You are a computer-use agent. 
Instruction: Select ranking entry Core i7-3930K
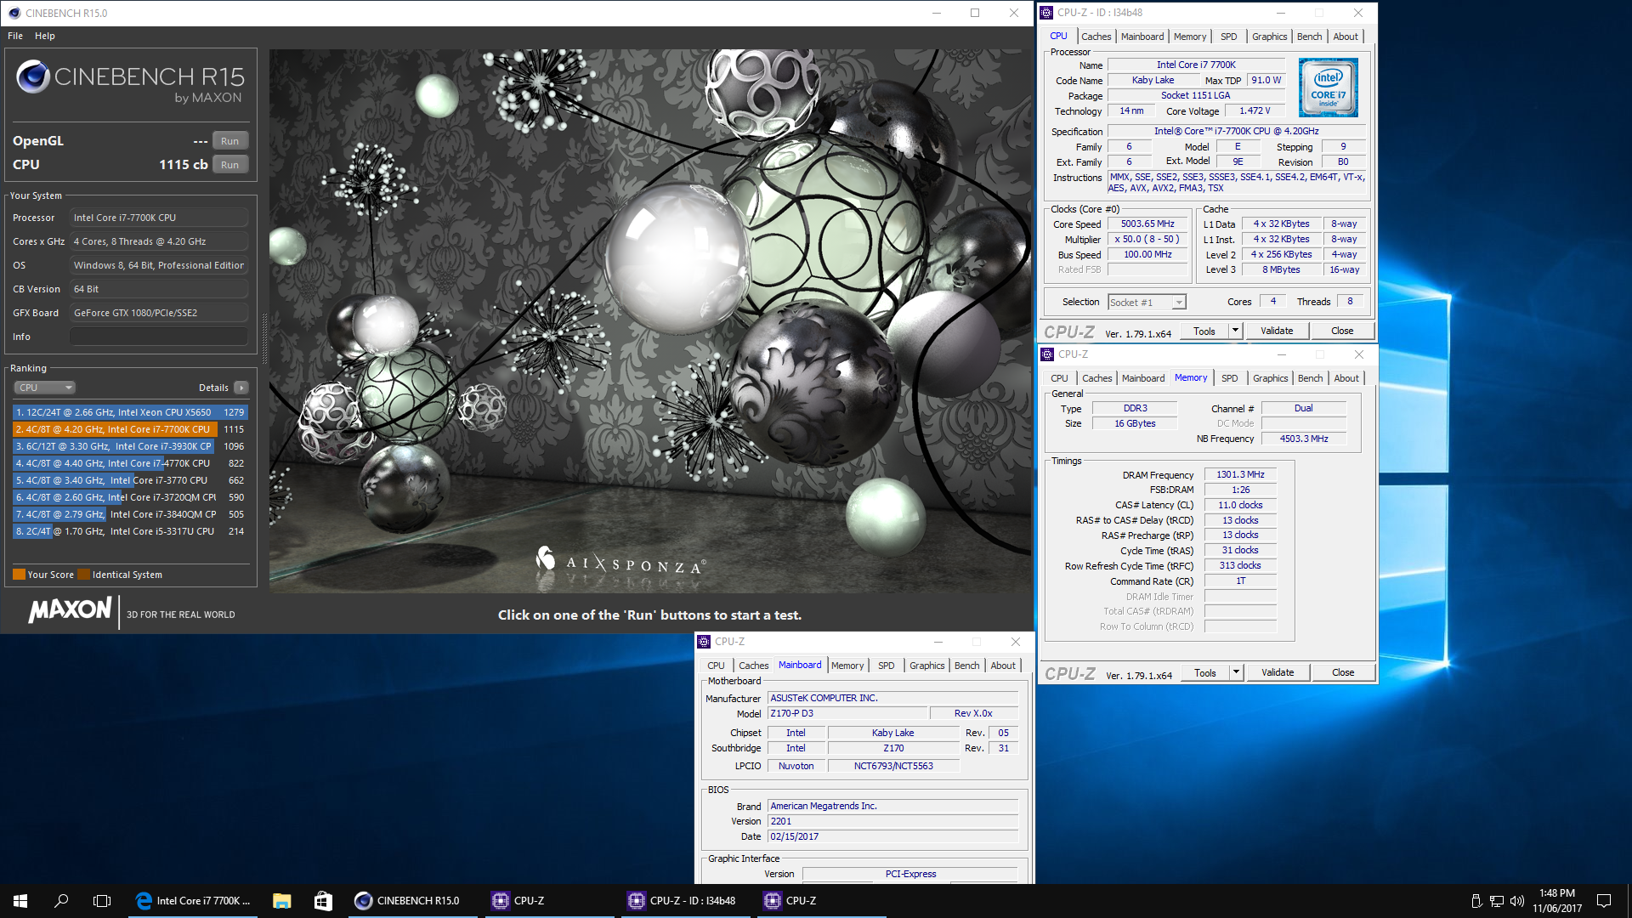point(130,446)
